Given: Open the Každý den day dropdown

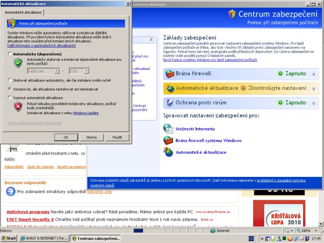Looking at the screenshot, I should pyautogui.click(x=56, y=71).
